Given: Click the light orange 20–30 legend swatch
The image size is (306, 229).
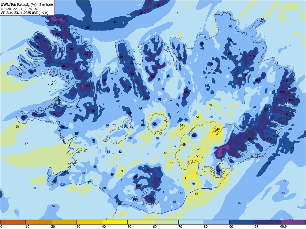Looking at the screenshot, I should point(64,222).
